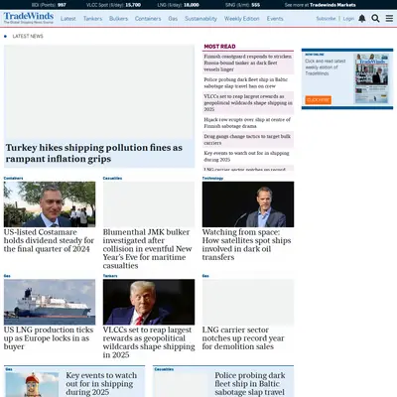Open Police probing dark fleet bottom card
The height and width of the screenshot is (397, 397).
tap(249, 384)
